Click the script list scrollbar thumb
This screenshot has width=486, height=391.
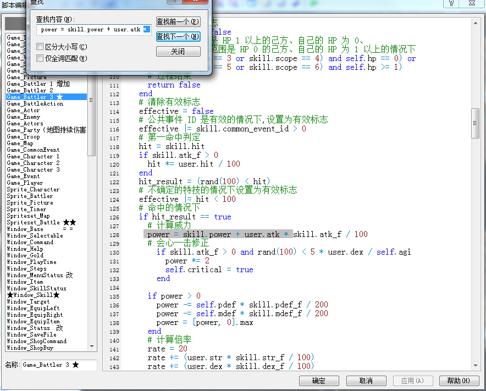click(91, 115)
